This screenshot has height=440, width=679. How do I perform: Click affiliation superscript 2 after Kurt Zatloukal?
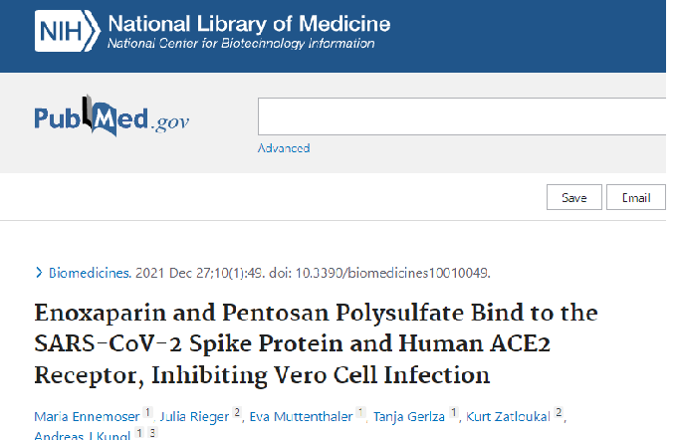tap(559, 412)
